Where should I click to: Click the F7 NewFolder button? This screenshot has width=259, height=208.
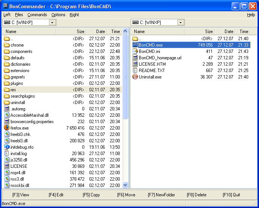(x=161, y=195)
